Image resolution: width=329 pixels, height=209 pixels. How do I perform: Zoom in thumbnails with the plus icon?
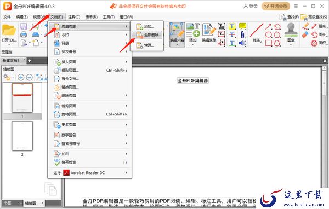[x=21, y=78]
